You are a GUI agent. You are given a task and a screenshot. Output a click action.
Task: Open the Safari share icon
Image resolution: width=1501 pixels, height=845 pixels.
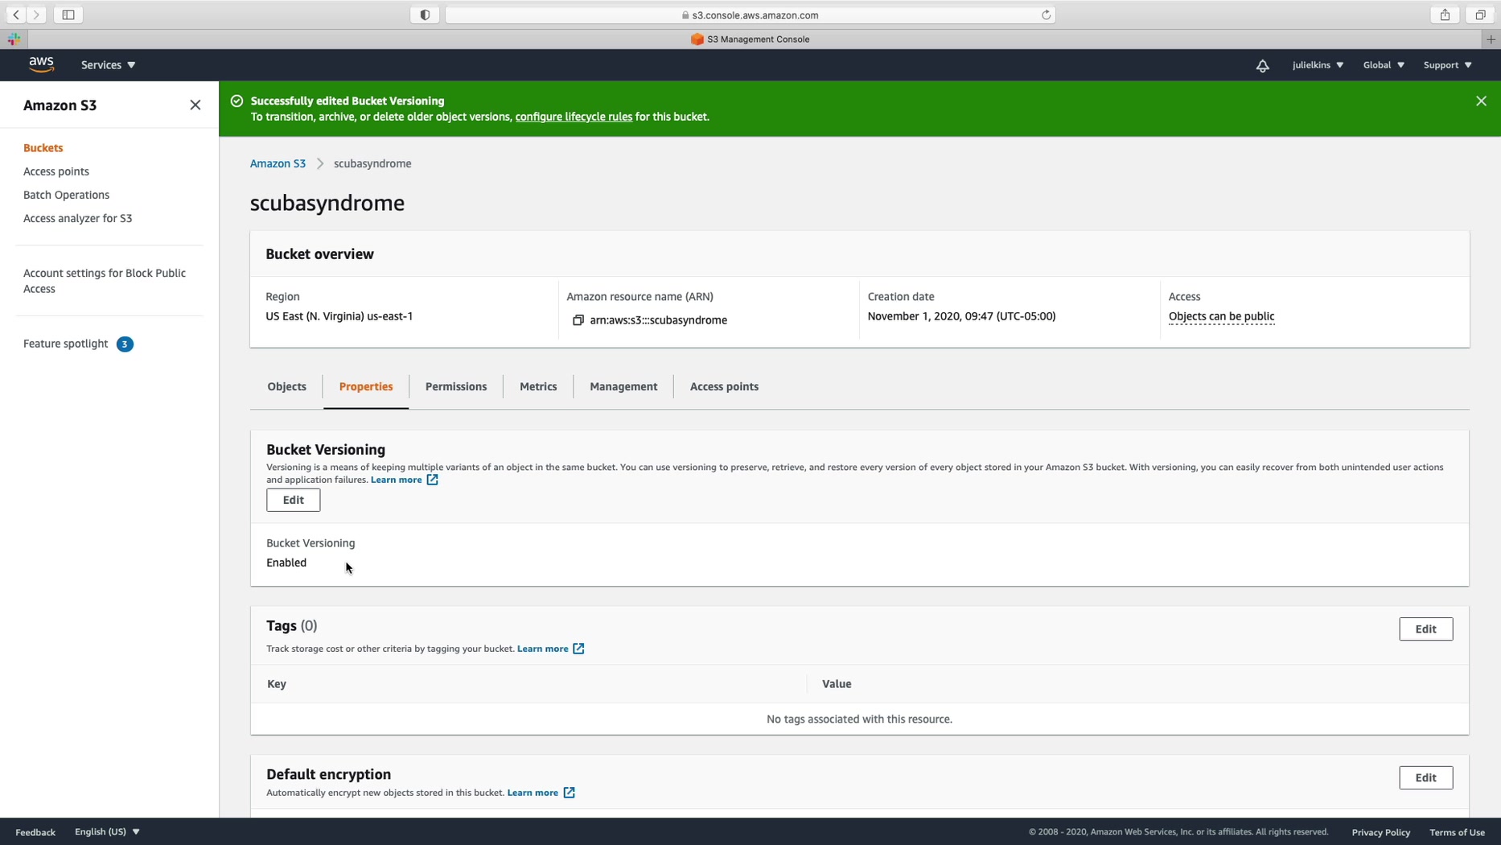1445,14
